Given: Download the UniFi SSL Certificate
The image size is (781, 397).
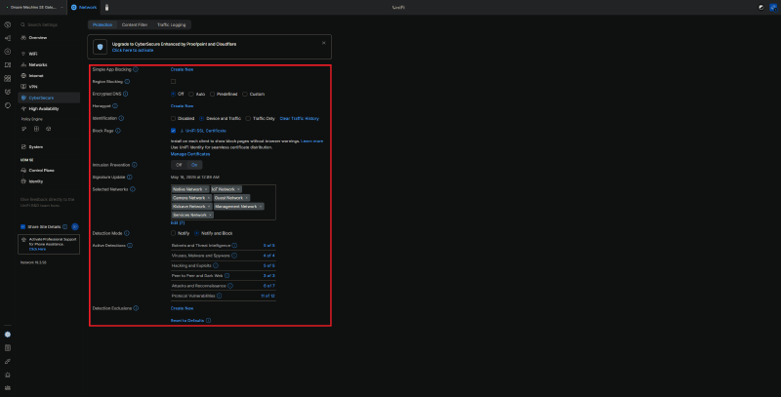Looking at the screenshot, I should [203, 131].
